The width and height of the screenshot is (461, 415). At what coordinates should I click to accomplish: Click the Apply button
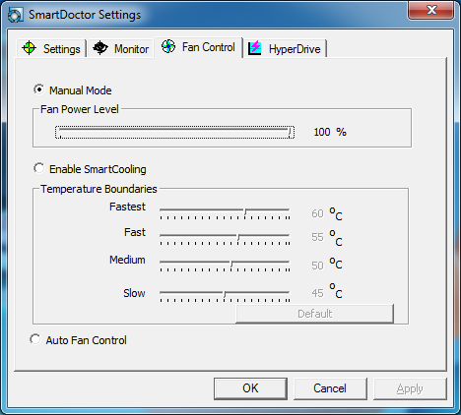coord(410,388)
